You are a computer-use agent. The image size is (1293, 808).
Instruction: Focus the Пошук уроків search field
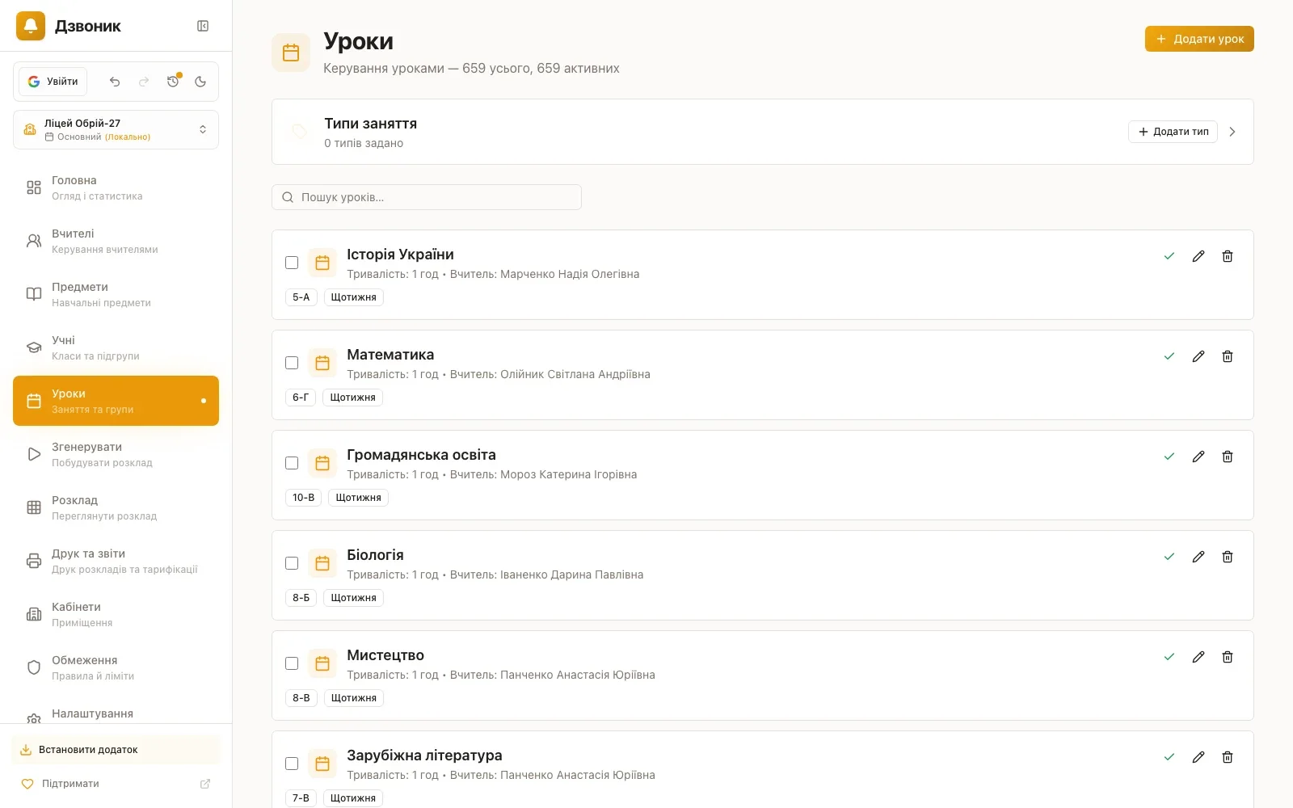pos(427,197)
